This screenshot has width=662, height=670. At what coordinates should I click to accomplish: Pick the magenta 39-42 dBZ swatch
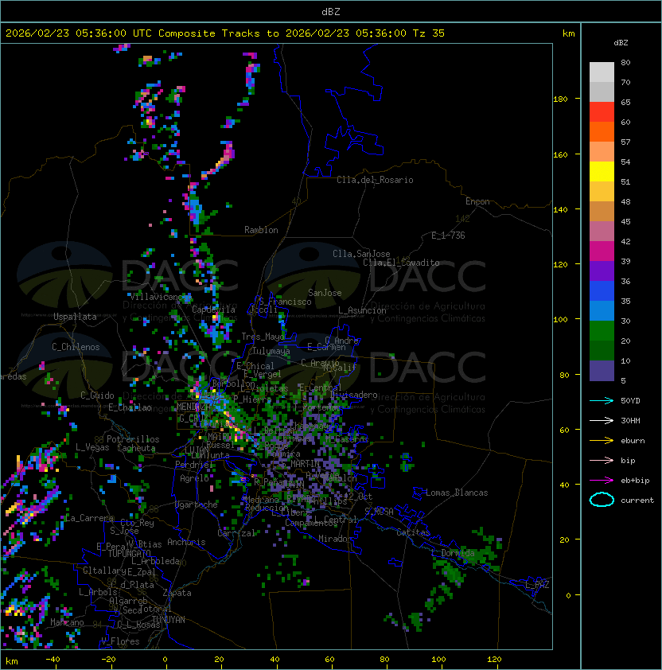[x=602, y=251]
